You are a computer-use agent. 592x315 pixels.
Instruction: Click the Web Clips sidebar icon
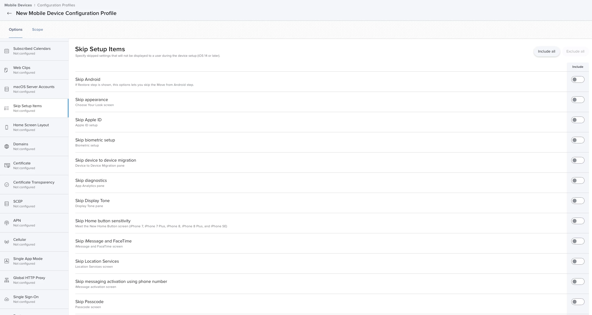coord(6,70)
